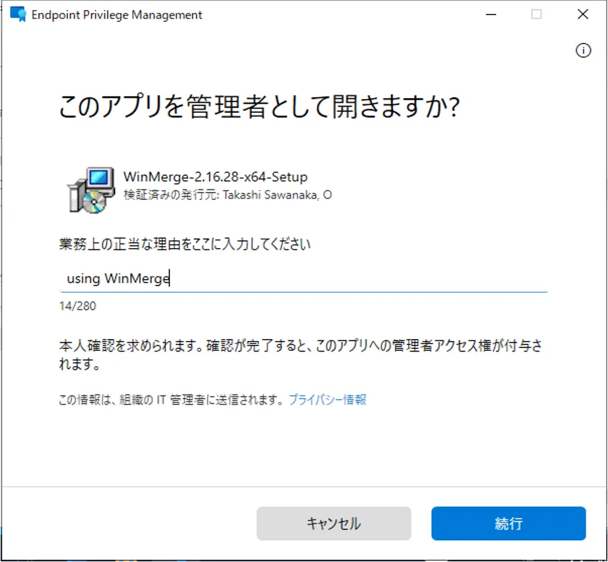This screenshot has height=562, width=608.
Task: Click the information icon at top right
Action: [583, 50]
